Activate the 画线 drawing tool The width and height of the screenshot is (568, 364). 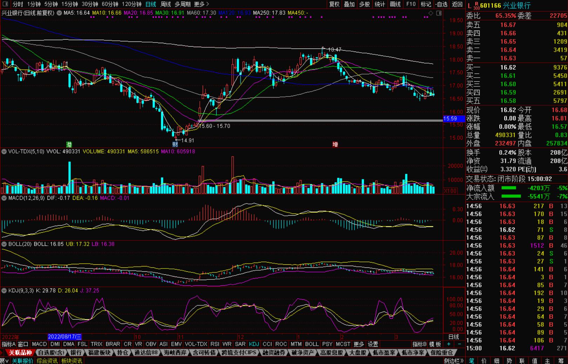pos(395,4)
